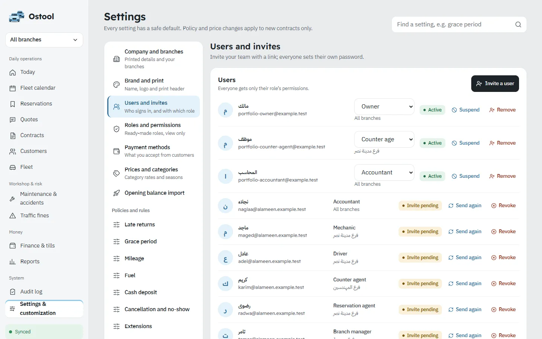Click the Payment methods wallet icon
Image resolution: width=542 pixels, height=339 pixels.
tap(117, 151)
